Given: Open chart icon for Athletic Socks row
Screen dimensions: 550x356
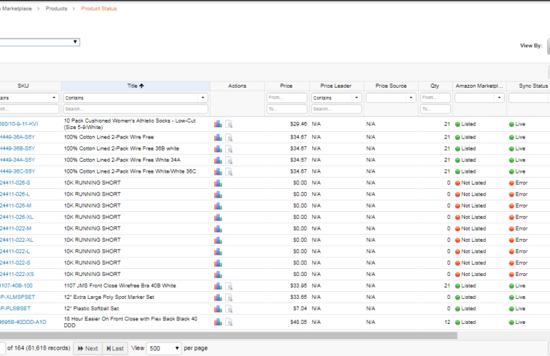Looking at the screenshot, I should click(x=218, y=124).
